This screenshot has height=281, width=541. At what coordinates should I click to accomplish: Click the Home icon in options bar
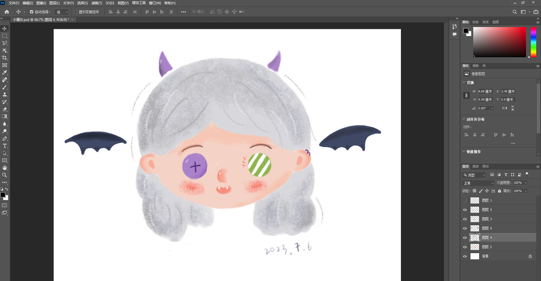(x=7, y=12)
